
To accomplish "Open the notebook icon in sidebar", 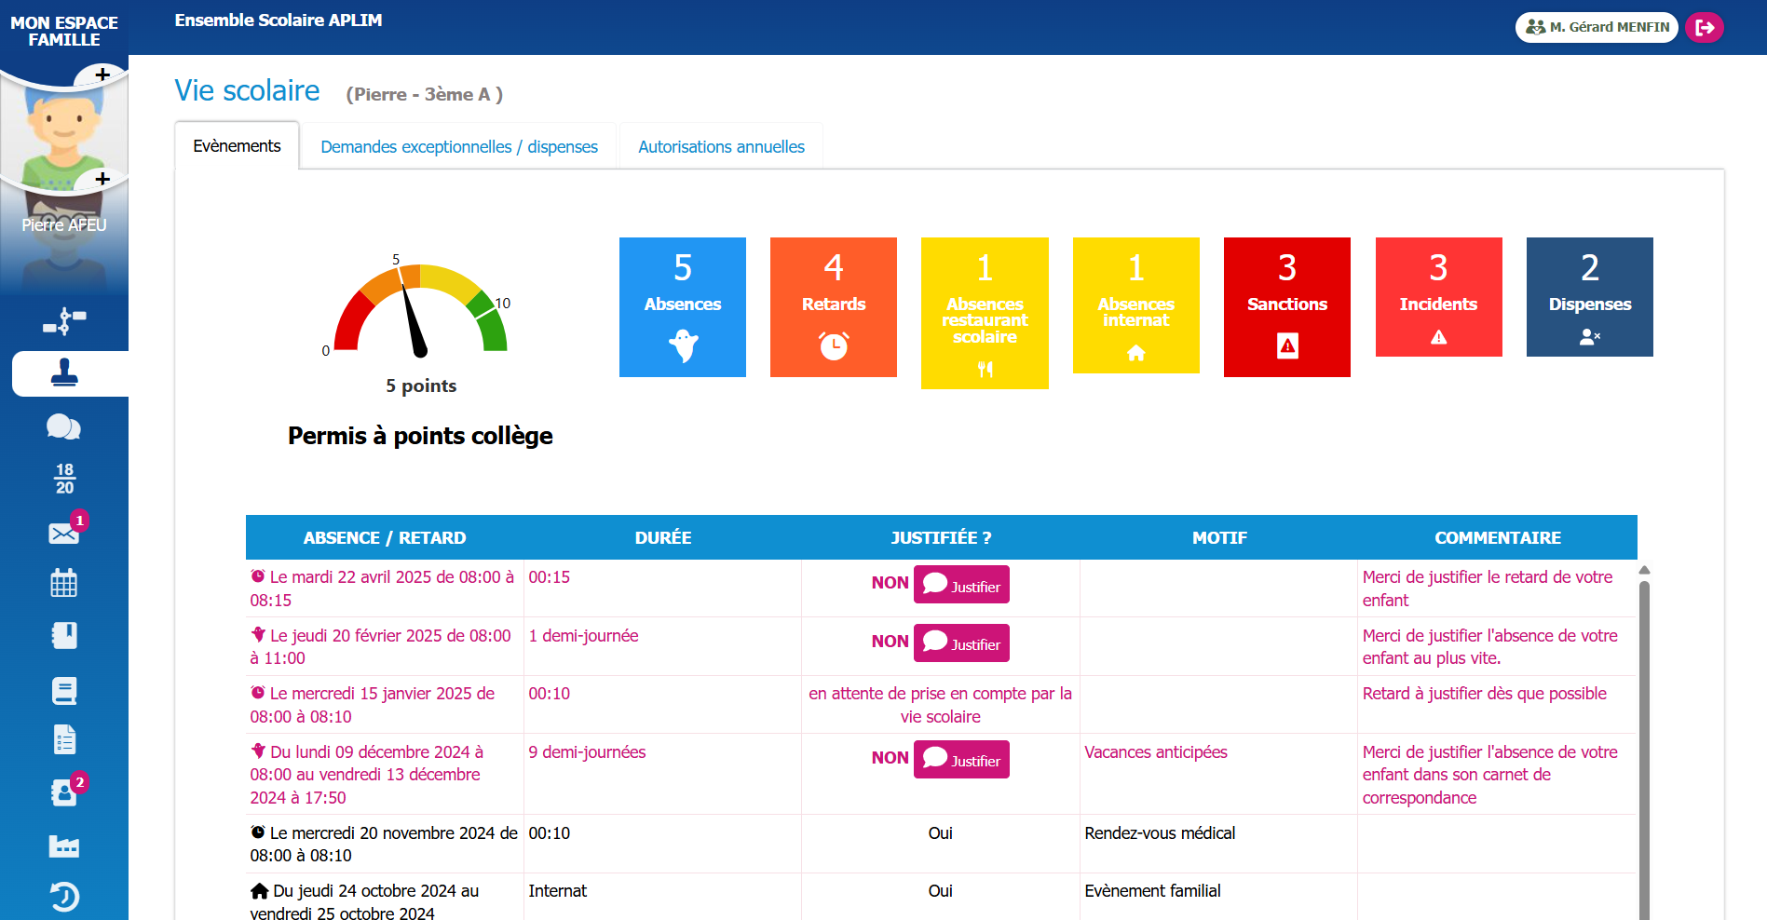I will [x=64, y=636].
